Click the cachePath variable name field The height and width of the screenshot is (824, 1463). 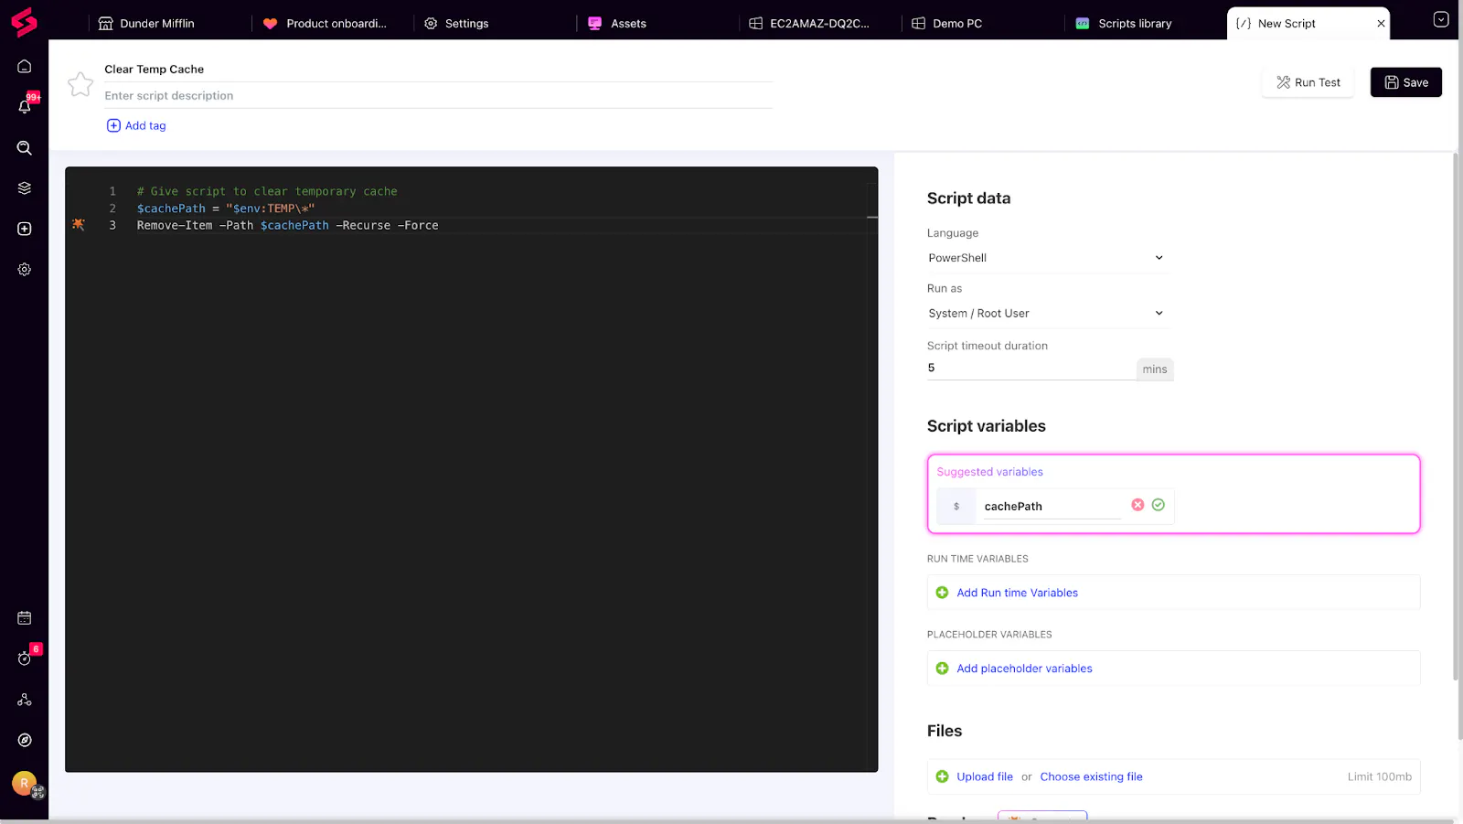pos(1052,507)
